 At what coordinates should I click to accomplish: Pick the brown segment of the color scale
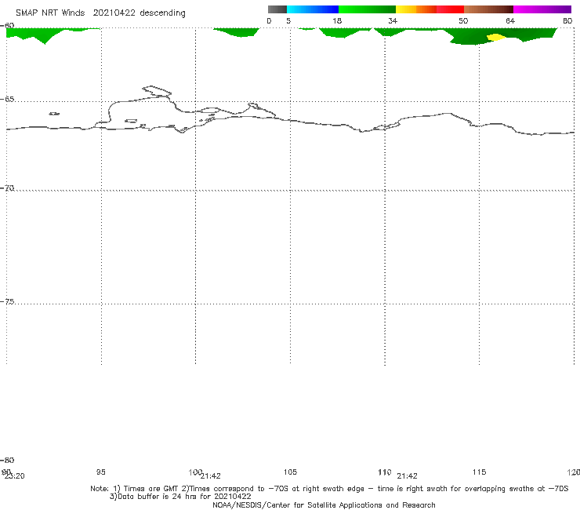488,9
